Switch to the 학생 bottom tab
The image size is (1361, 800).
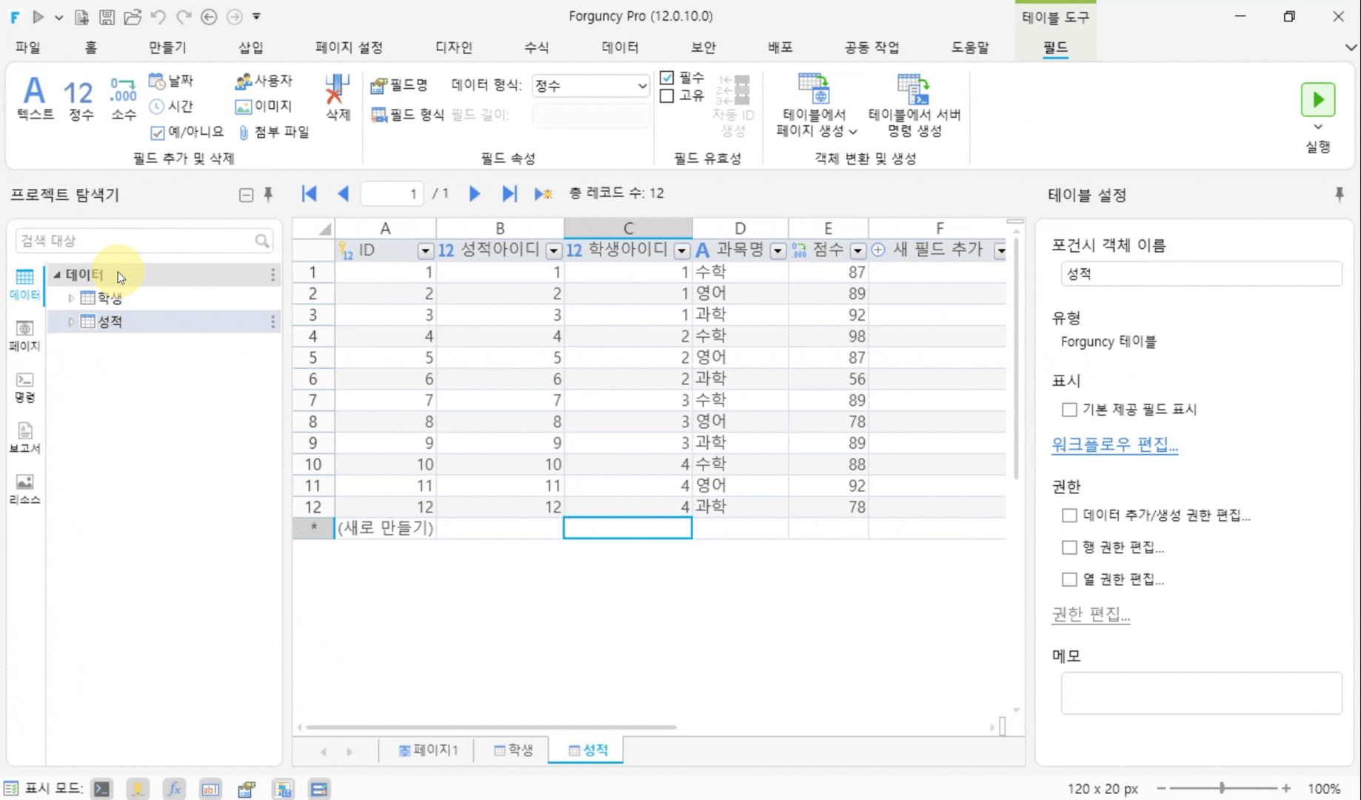[513, 750]
